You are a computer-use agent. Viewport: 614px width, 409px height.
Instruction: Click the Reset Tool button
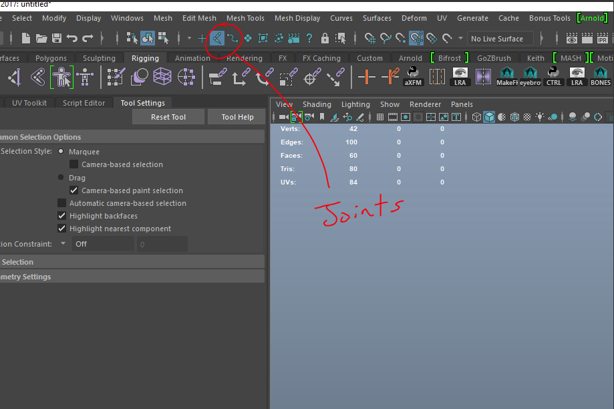point(168,117)
